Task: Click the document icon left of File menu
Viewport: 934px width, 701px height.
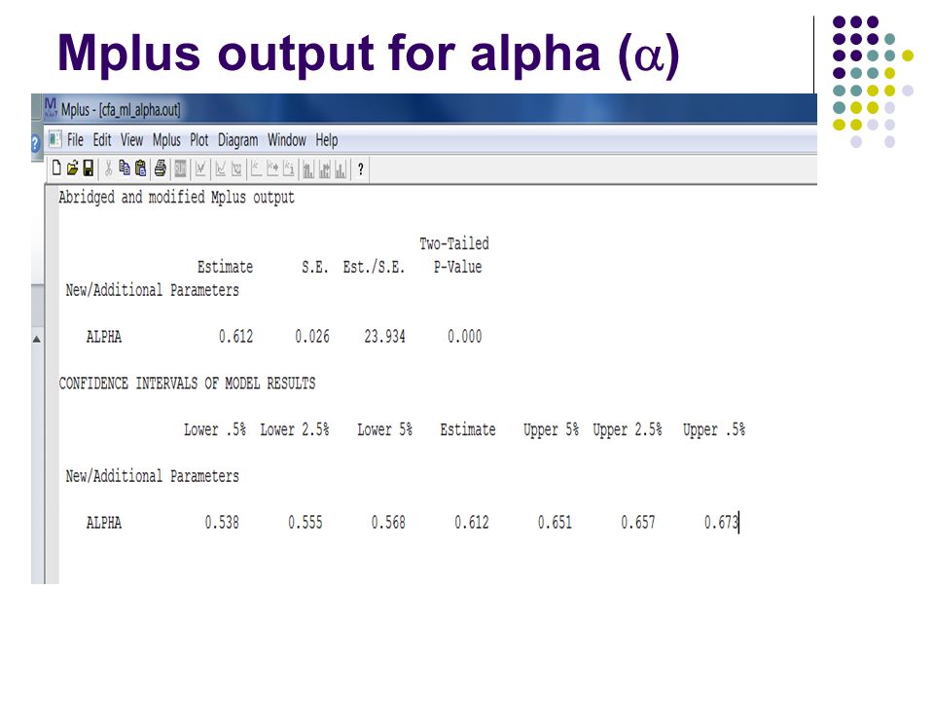Action: click(54, 139)
